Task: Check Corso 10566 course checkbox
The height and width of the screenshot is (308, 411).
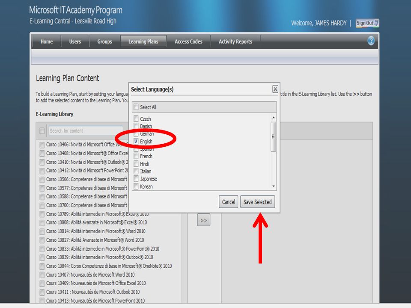Action: point(42,179)
